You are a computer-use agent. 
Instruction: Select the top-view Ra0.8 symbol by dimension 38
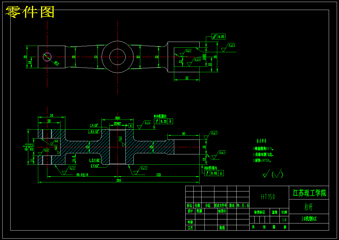tap(228, 48)
